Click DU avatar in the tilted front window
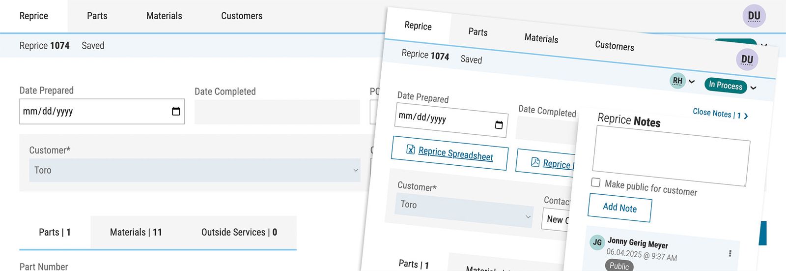The image size is (786, 271). pos(747,60)
